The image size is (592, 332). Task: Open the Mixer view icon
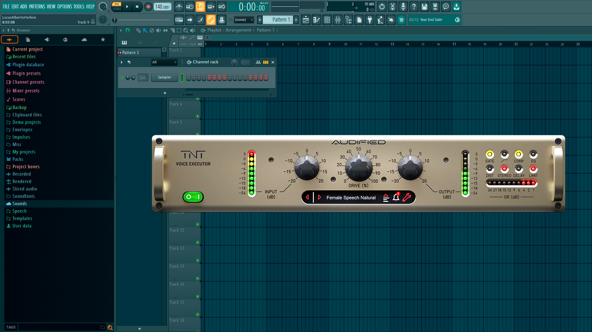click(x=338, y=19)
